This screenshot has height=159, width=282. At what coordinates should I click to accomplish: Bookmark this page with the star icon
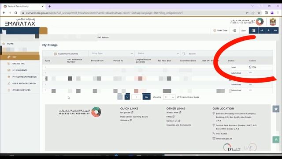[259, 13]
